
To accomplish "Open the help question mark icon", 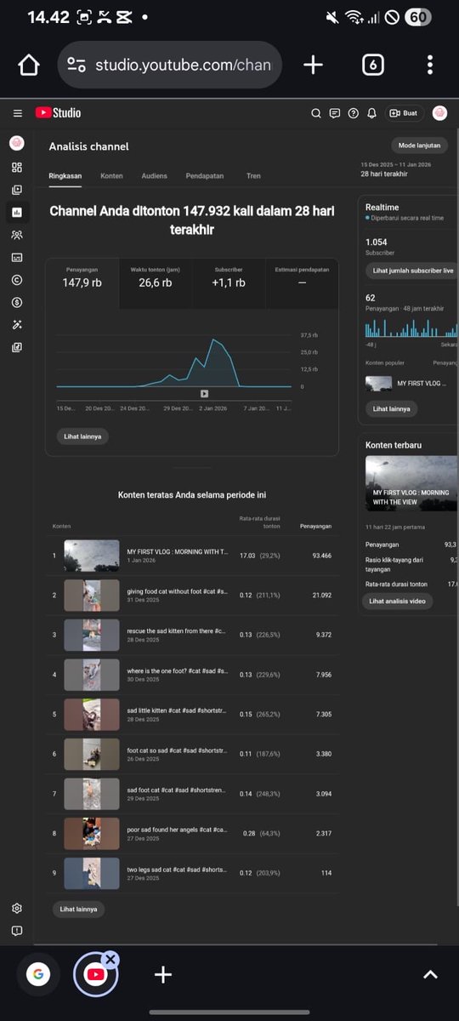I will pos(353,113).
